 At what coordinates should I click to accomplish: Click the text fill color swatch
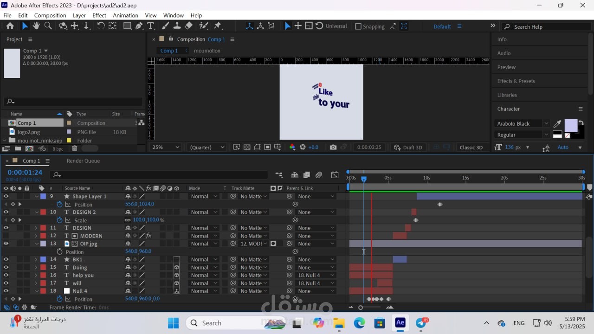click(x=571, y=125)
